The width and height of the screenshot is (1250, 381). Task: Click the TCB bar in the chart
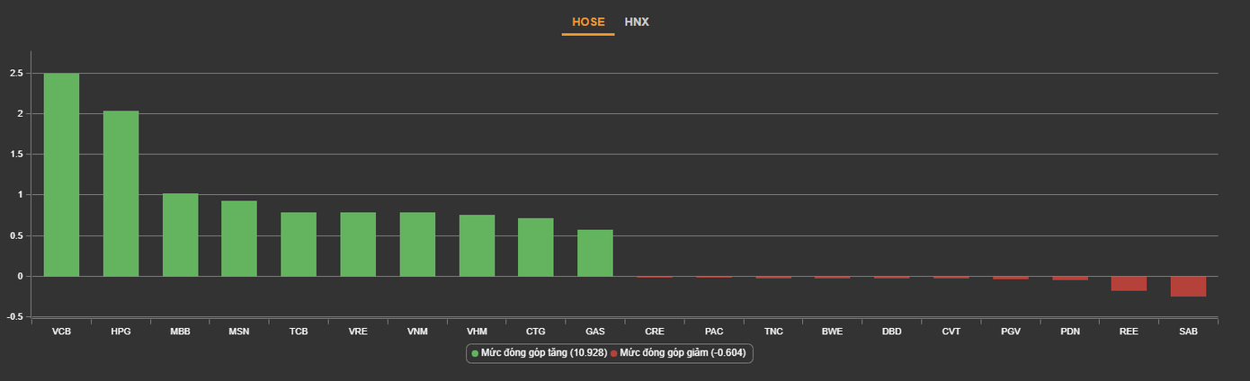pyautogui.click(x=299, y=244)
